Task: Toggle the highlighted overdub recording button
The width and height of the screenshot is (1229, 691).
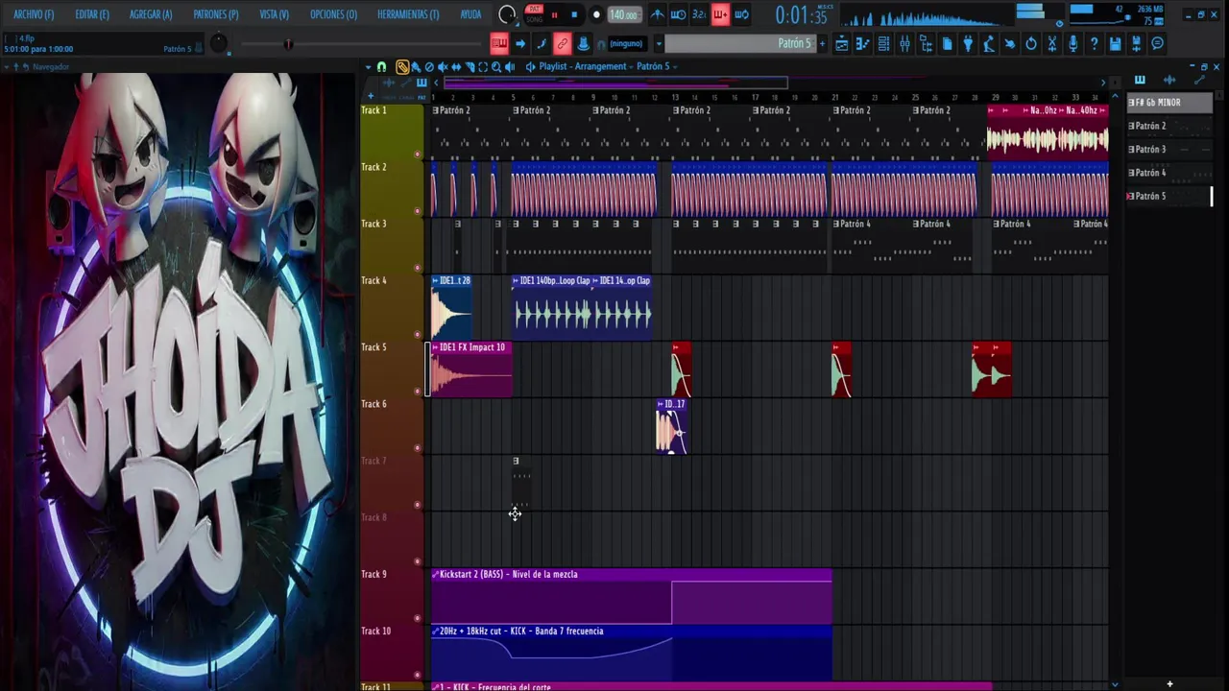Action: tap(720, 14)
